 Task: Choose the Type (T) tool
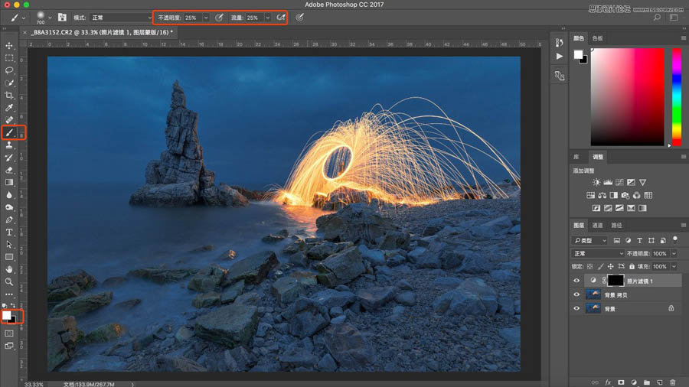(x=9, y=232)
